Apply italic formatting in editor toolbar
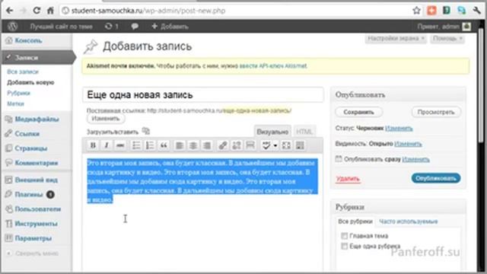This screenshot has height=274, width=487. (107, 145)
